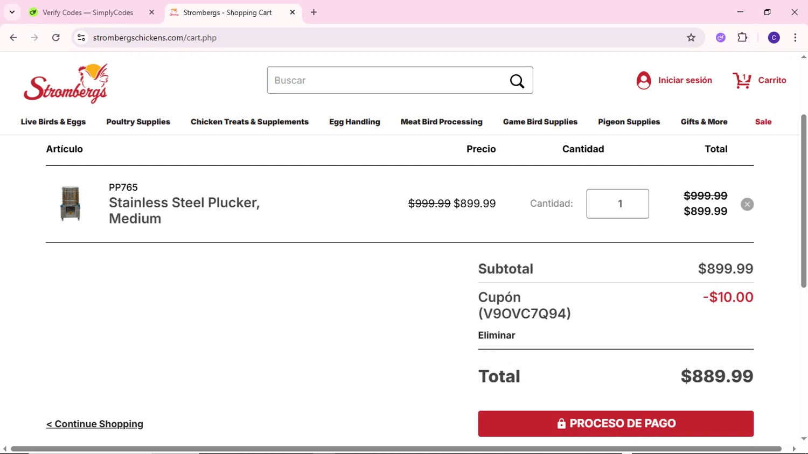Click the Continue Shopping link

point(95,424)
